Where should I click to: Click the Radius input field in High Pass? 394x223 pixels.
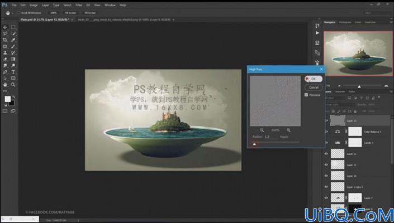point(271,137)
